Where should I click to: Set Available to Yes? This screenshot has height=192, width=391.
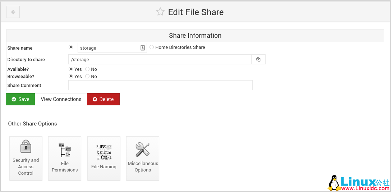click(x=71, y=69)
